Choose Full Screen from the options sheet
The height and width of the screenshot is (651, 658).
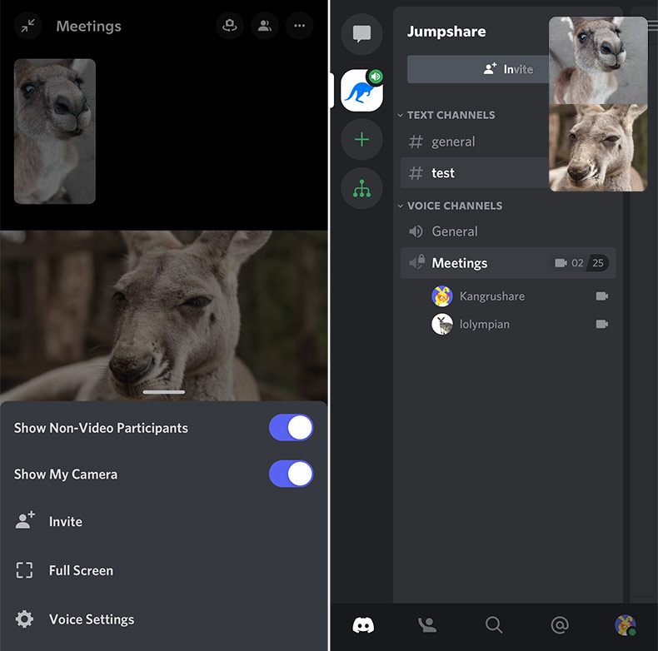click(x=81, y=570)
